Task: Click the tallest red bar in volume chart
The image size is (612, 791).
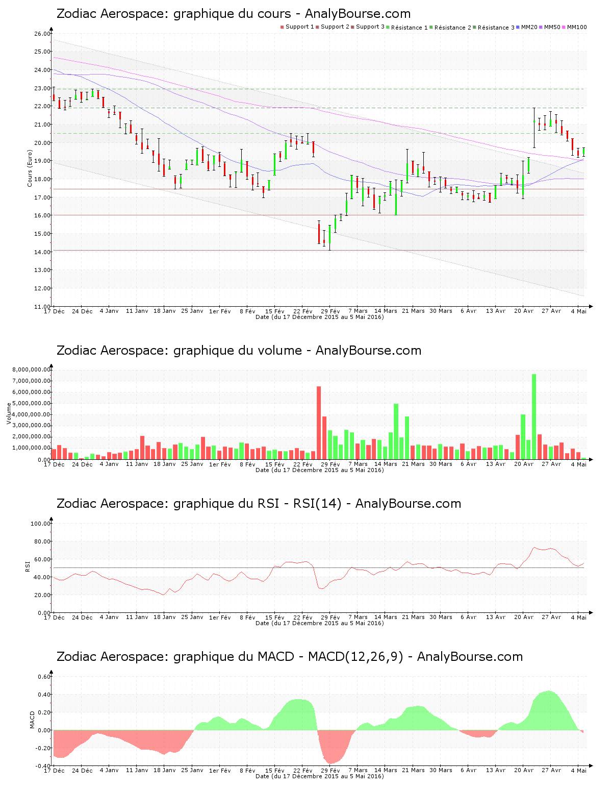Action: (x=319, y=423)
